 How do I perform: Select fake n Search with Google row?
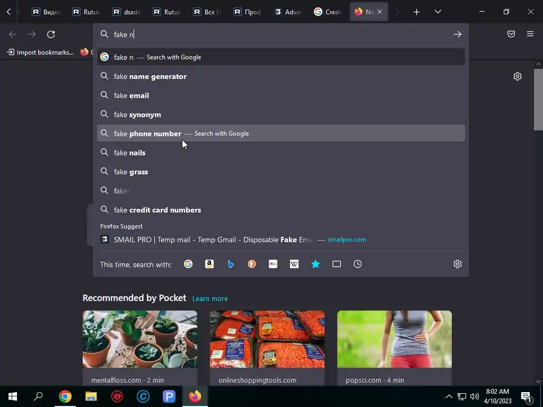coord(281,57)
